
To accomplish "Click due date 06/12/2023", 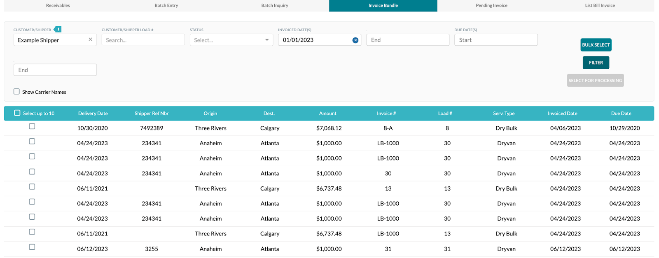I will click(x=625, y=249).
